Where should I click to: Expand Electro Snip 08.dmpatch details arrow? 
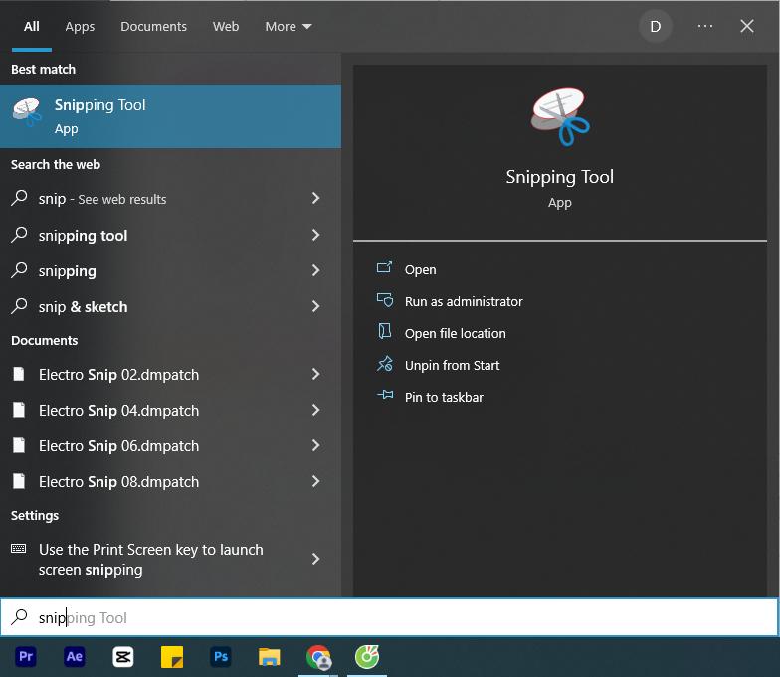315,481
